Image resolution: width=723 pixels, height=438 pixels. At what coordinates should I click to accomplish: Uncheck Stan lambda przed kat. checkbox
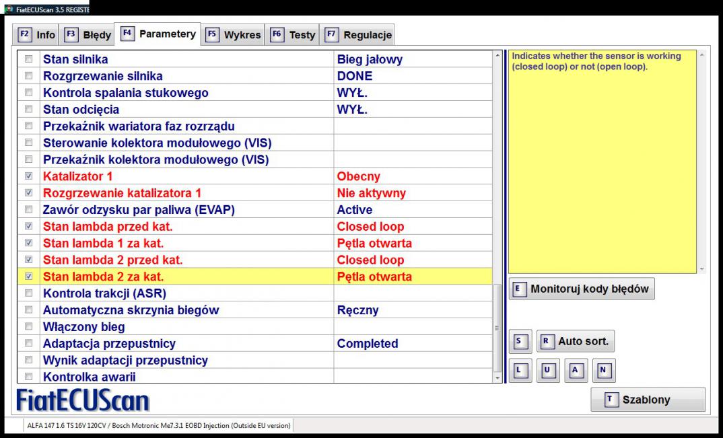[x=28, y=226]
